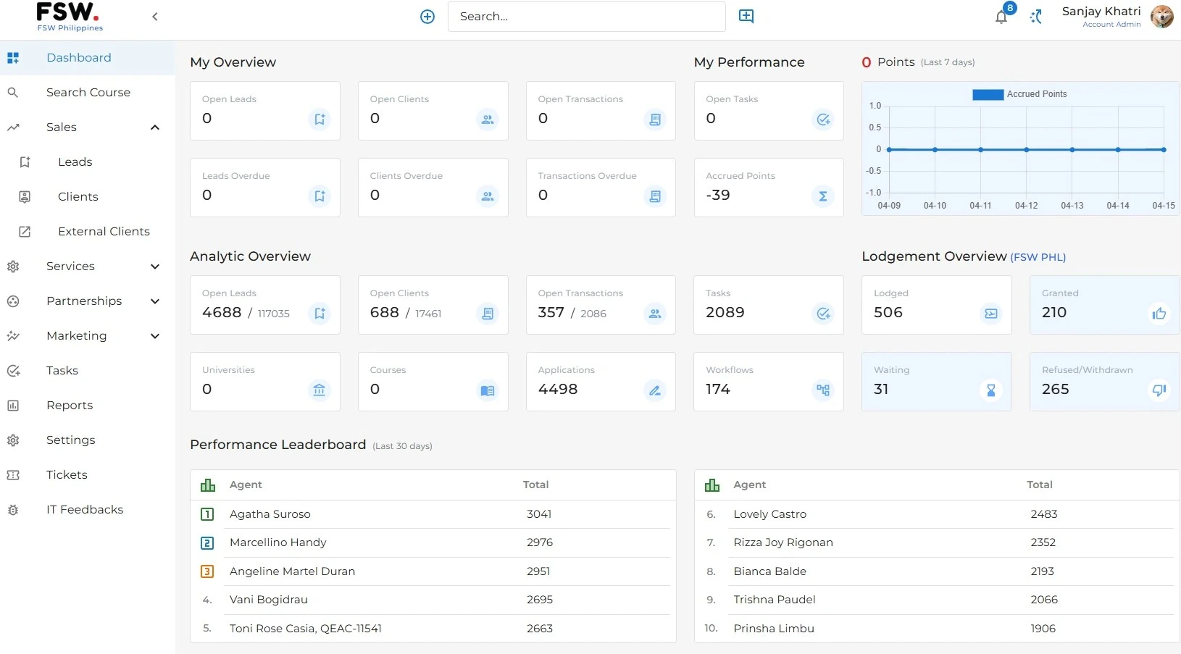
Task: Click the sparkle shortcut icon near profile
Action: click(1036, 17)
